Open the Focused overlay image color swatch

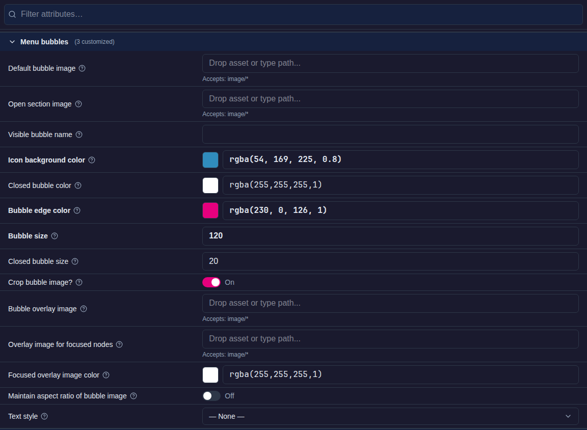(210, 374)
